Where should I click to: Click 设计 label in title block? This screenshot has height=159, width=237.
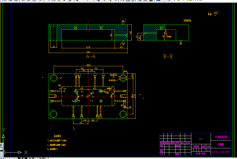162,145
